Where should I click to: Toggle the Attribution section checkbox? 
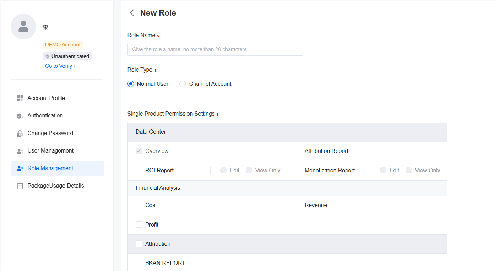click(x=139, y=244)
